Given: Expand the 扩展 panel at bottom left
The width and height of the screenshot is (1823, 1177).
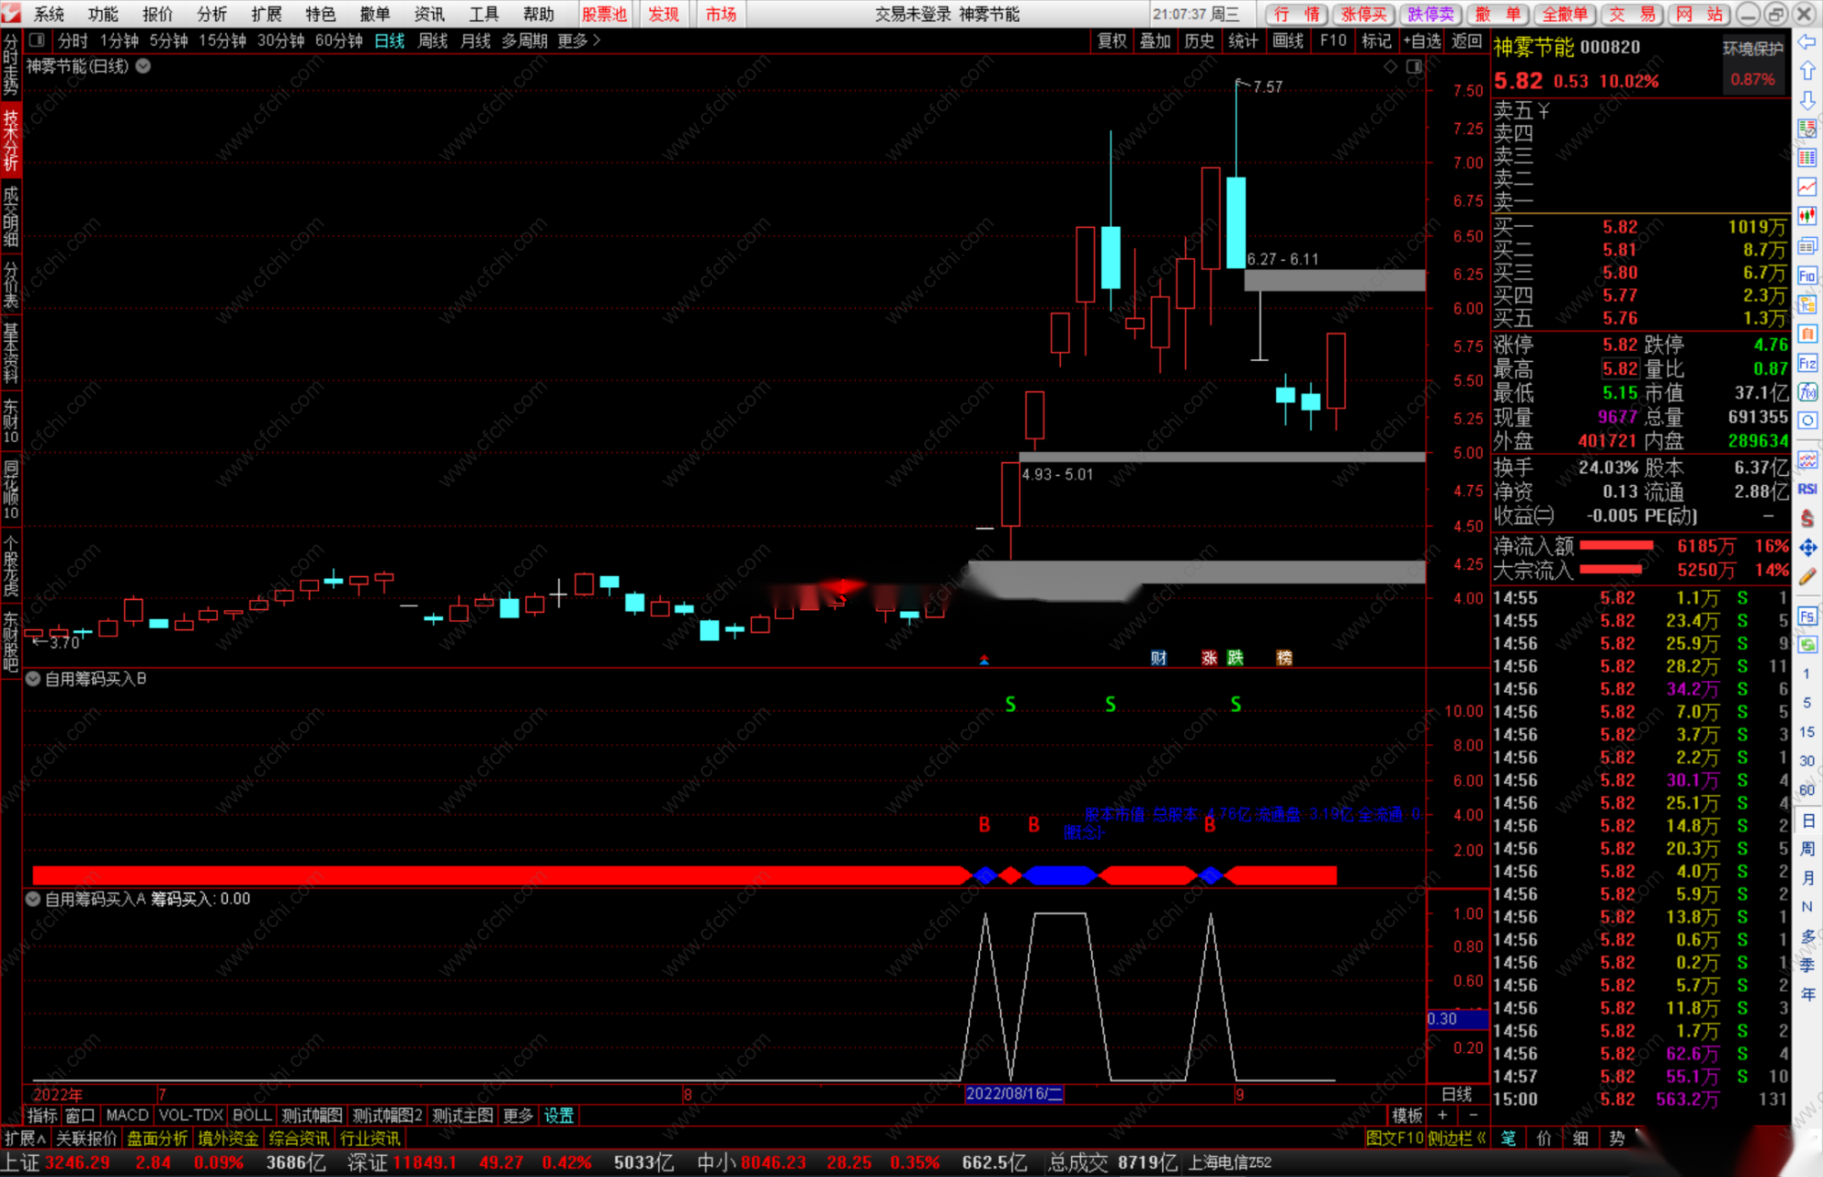Looking at the screenshot, I should point(25,1139).
